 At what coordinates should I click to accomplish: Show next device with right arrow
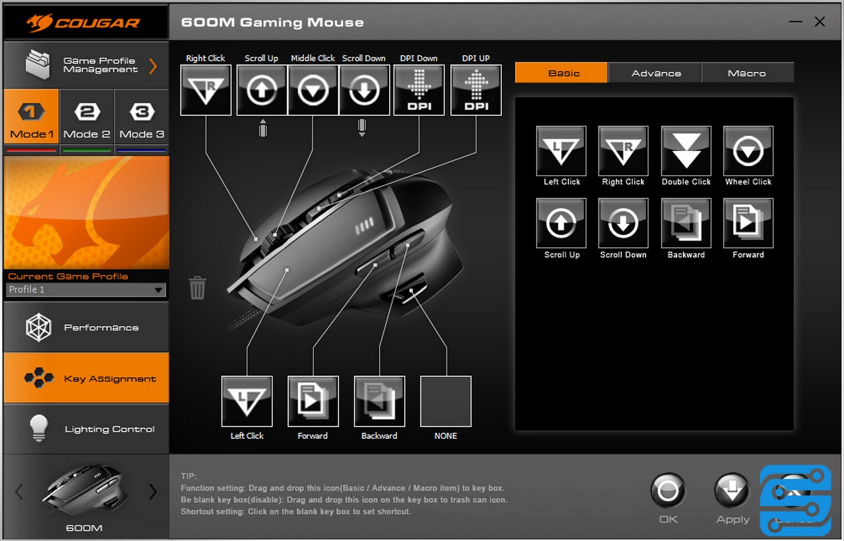click(x=153, y=492)
